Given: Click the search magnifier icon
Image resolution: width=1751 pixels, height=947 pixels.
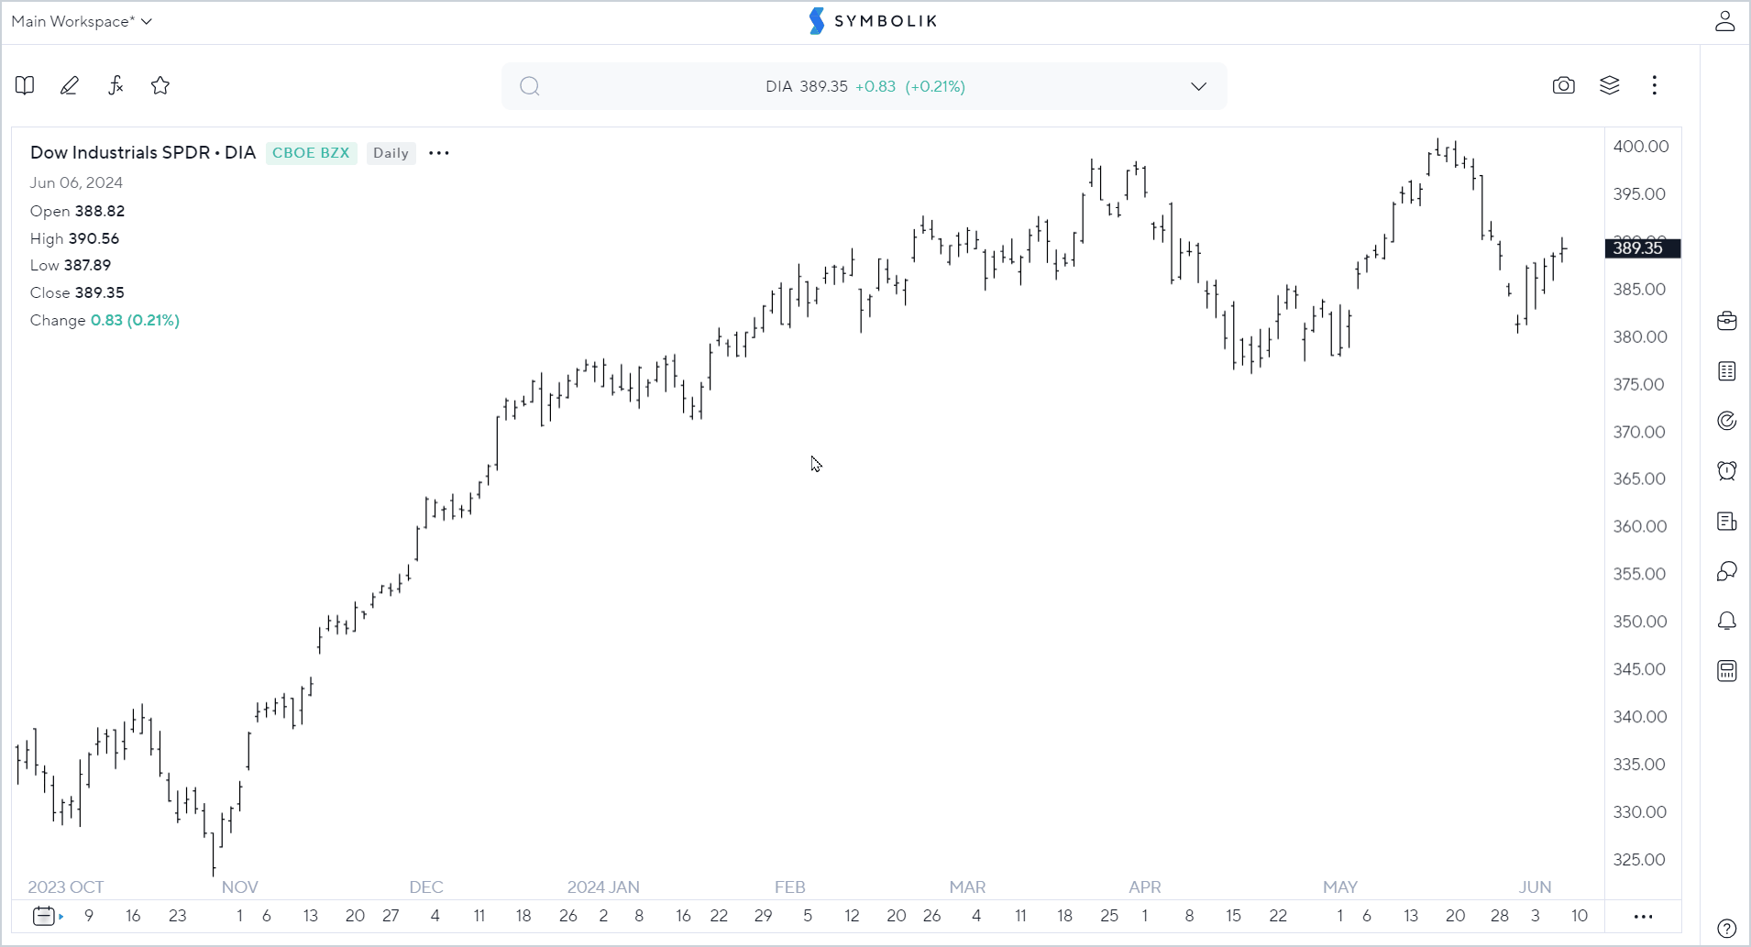Looking at the screenshot, I should coord(530,86).
